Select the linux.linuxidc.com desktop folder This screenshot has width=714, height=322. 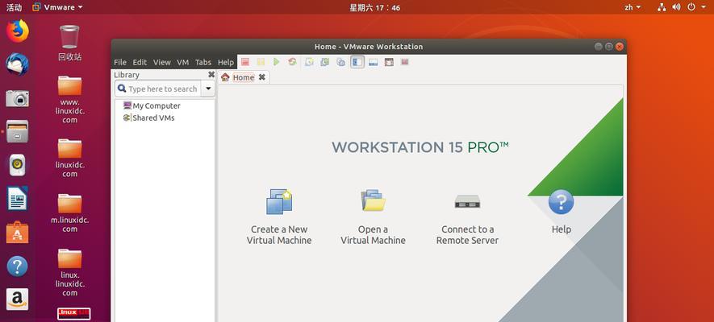tap(69, 273)
